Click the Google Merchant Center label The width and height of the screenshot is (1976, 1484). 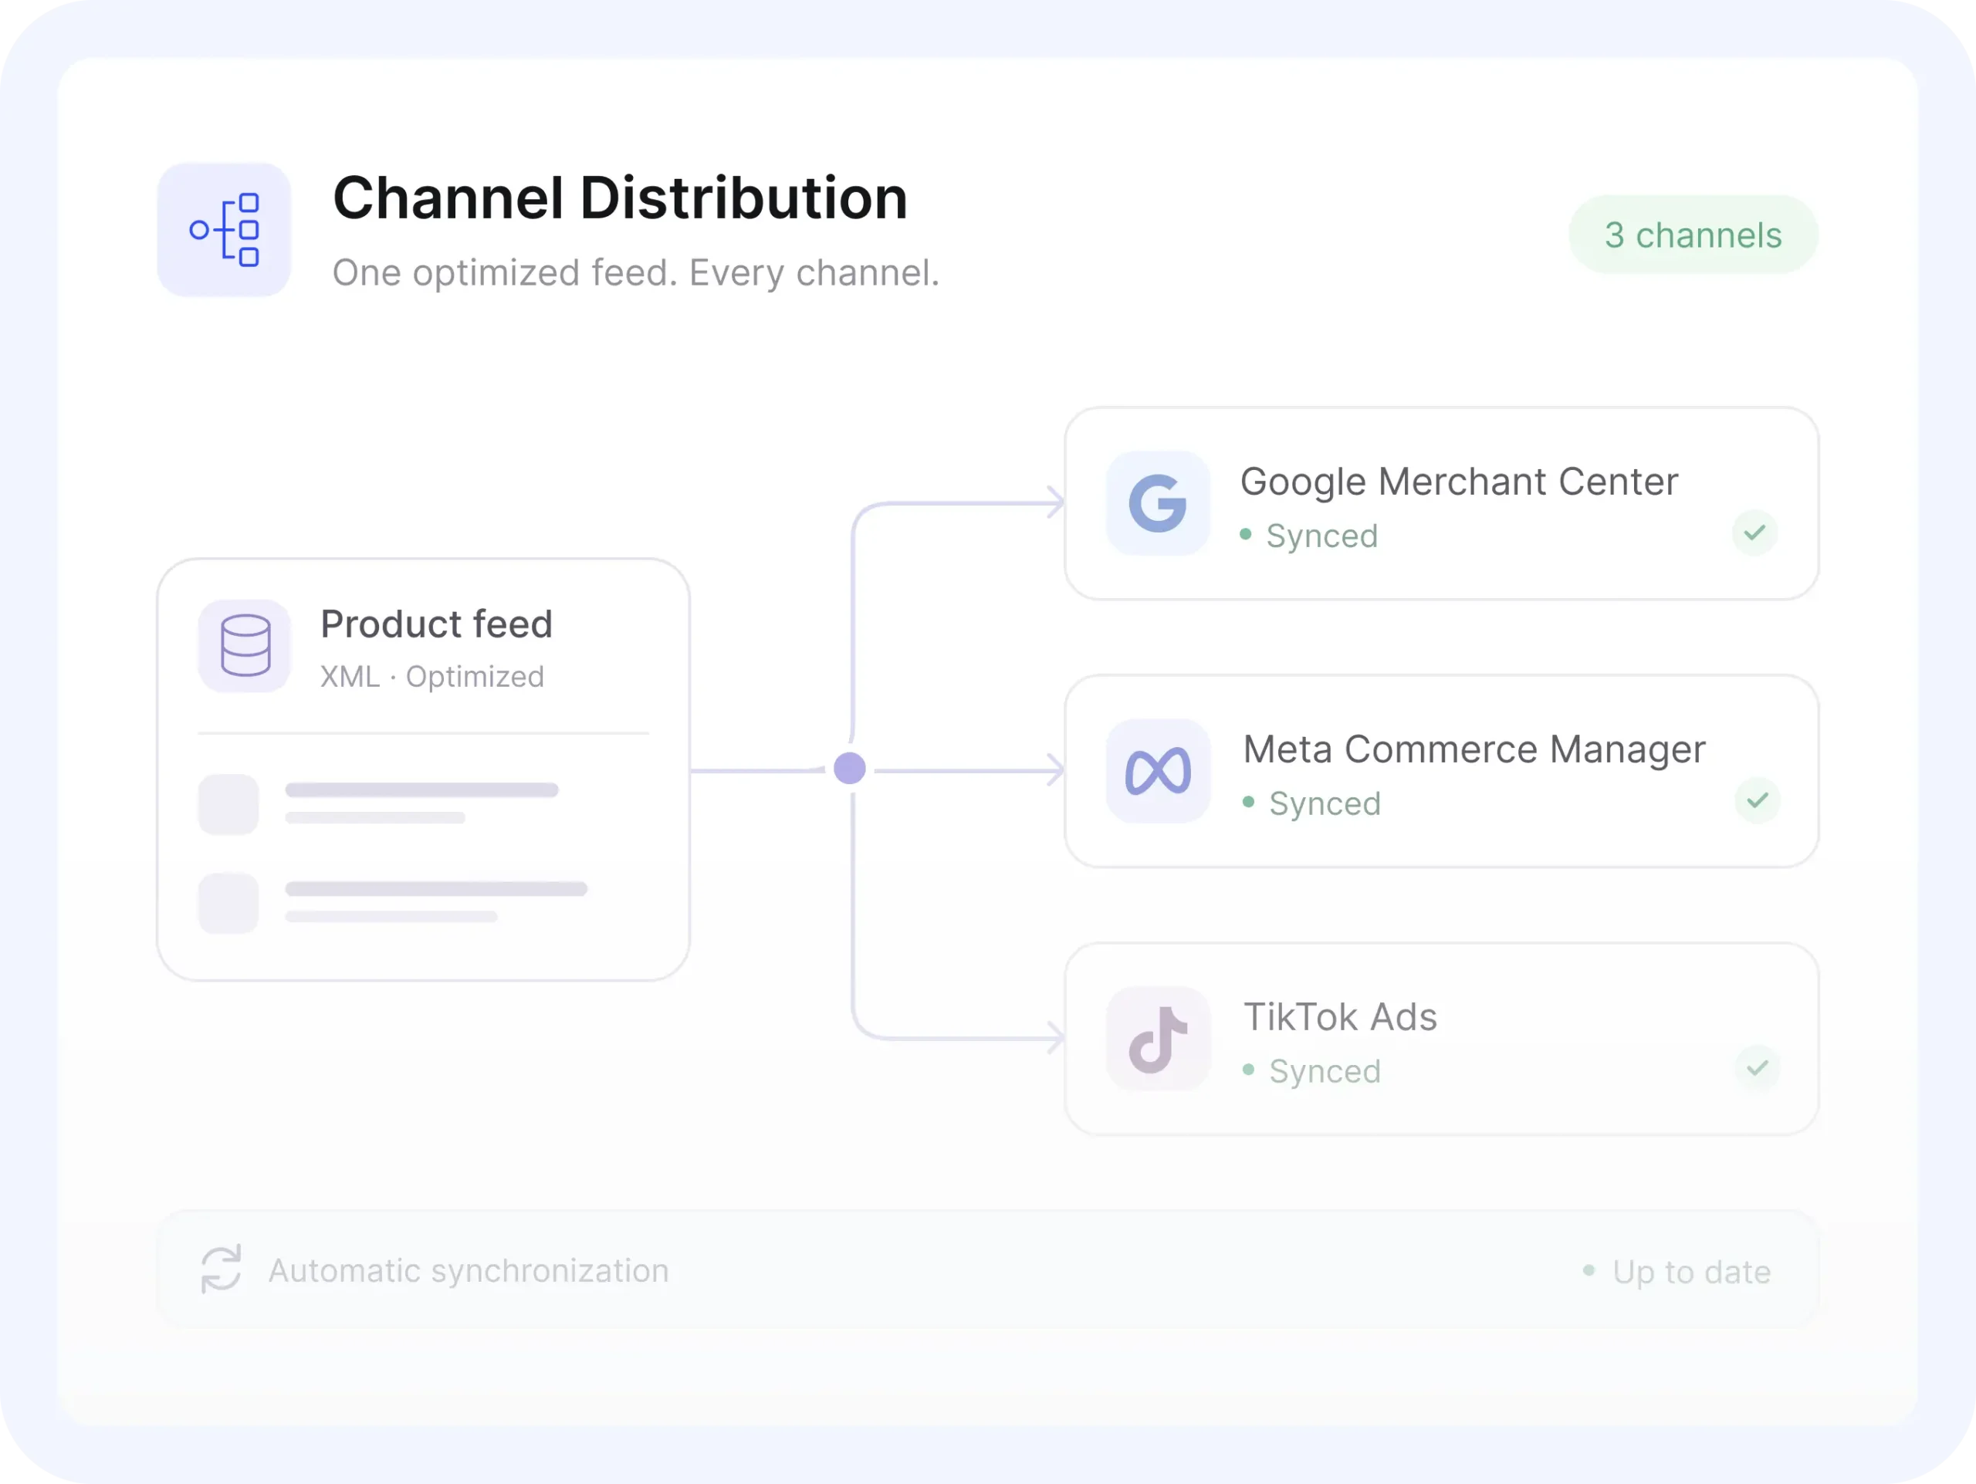1459,482
